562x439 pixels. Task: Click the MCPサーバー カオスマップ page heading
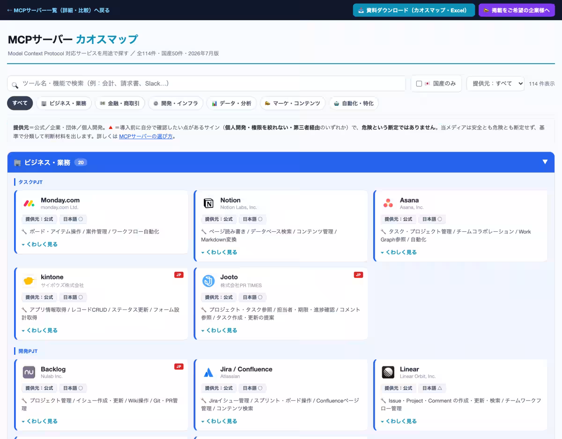click(73, 39)
